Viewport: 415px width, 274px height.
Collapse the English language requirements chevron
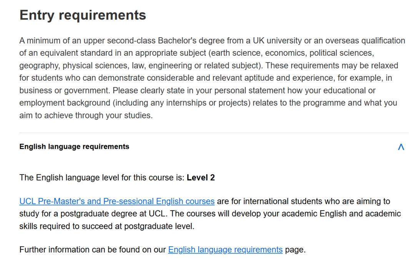click(401, 147)
